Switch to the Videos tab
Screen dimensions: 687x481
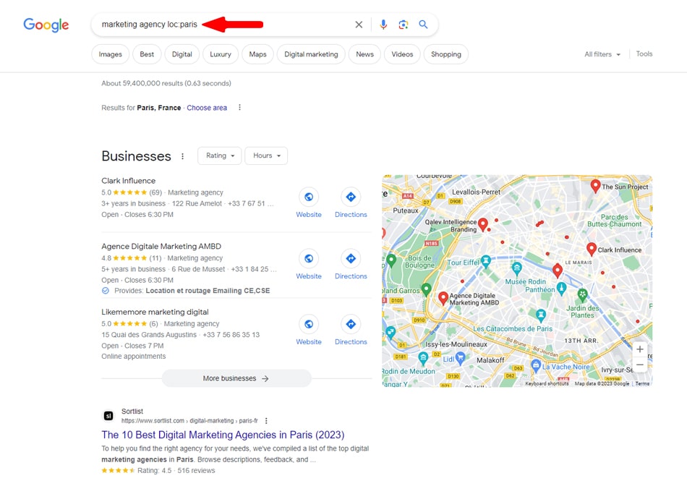click(x=402, y=54)
